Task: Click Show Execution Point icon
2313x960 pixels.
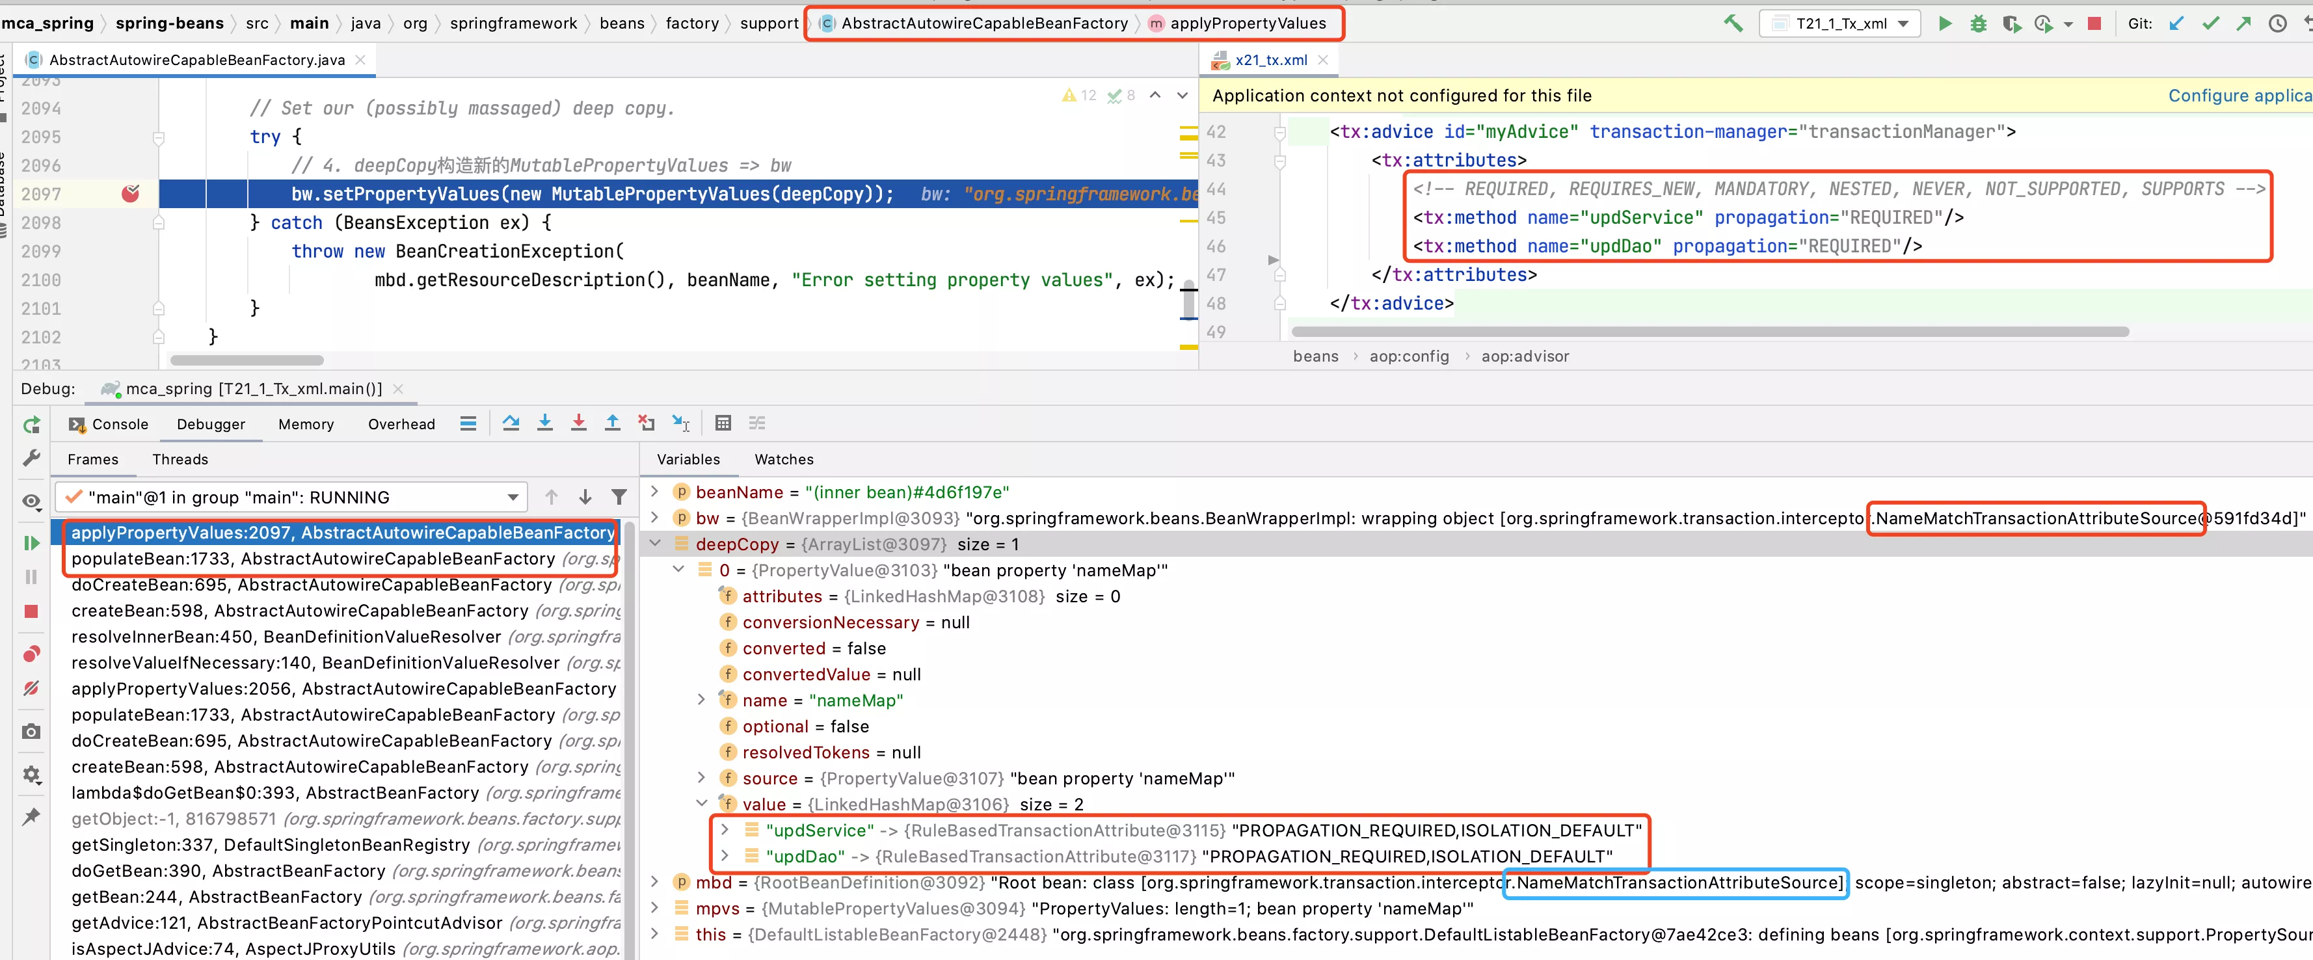Action: tap(468, 423)
